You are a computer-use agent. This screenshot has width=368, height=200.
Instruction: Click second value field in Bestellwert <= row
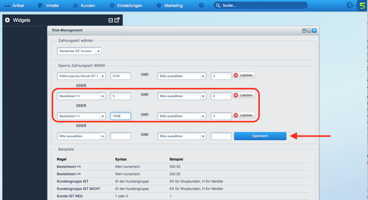pos(221,96)
